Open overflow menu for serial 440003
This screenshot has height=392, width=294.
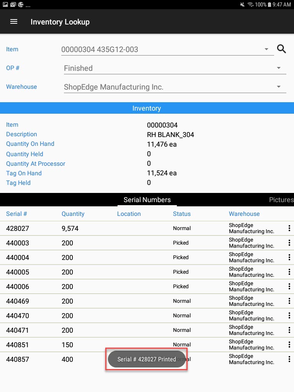(x=289, y=243)
